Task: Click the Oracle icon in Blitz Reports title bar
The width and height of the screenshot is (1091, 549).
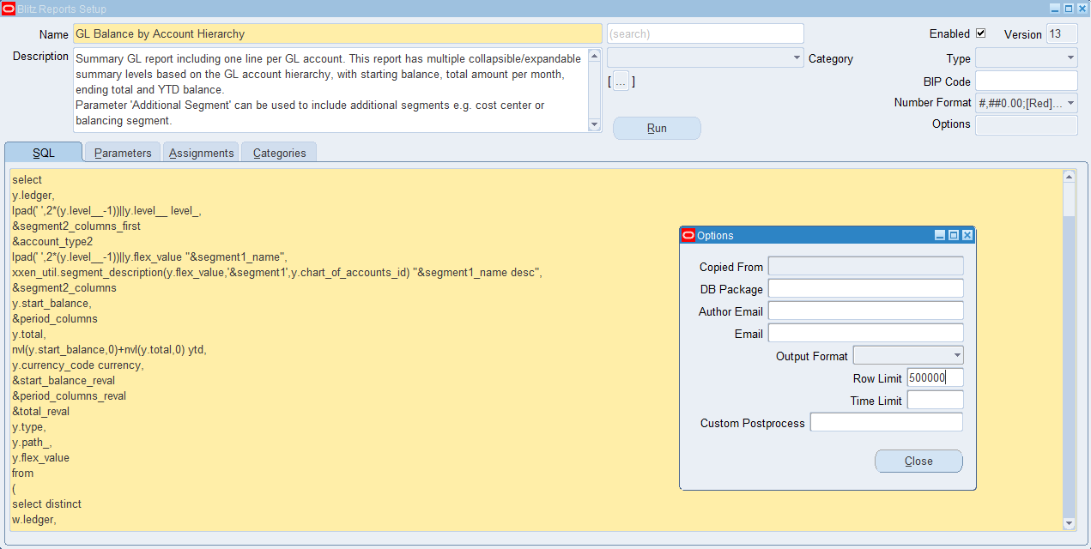Action: tap(9, 9)
